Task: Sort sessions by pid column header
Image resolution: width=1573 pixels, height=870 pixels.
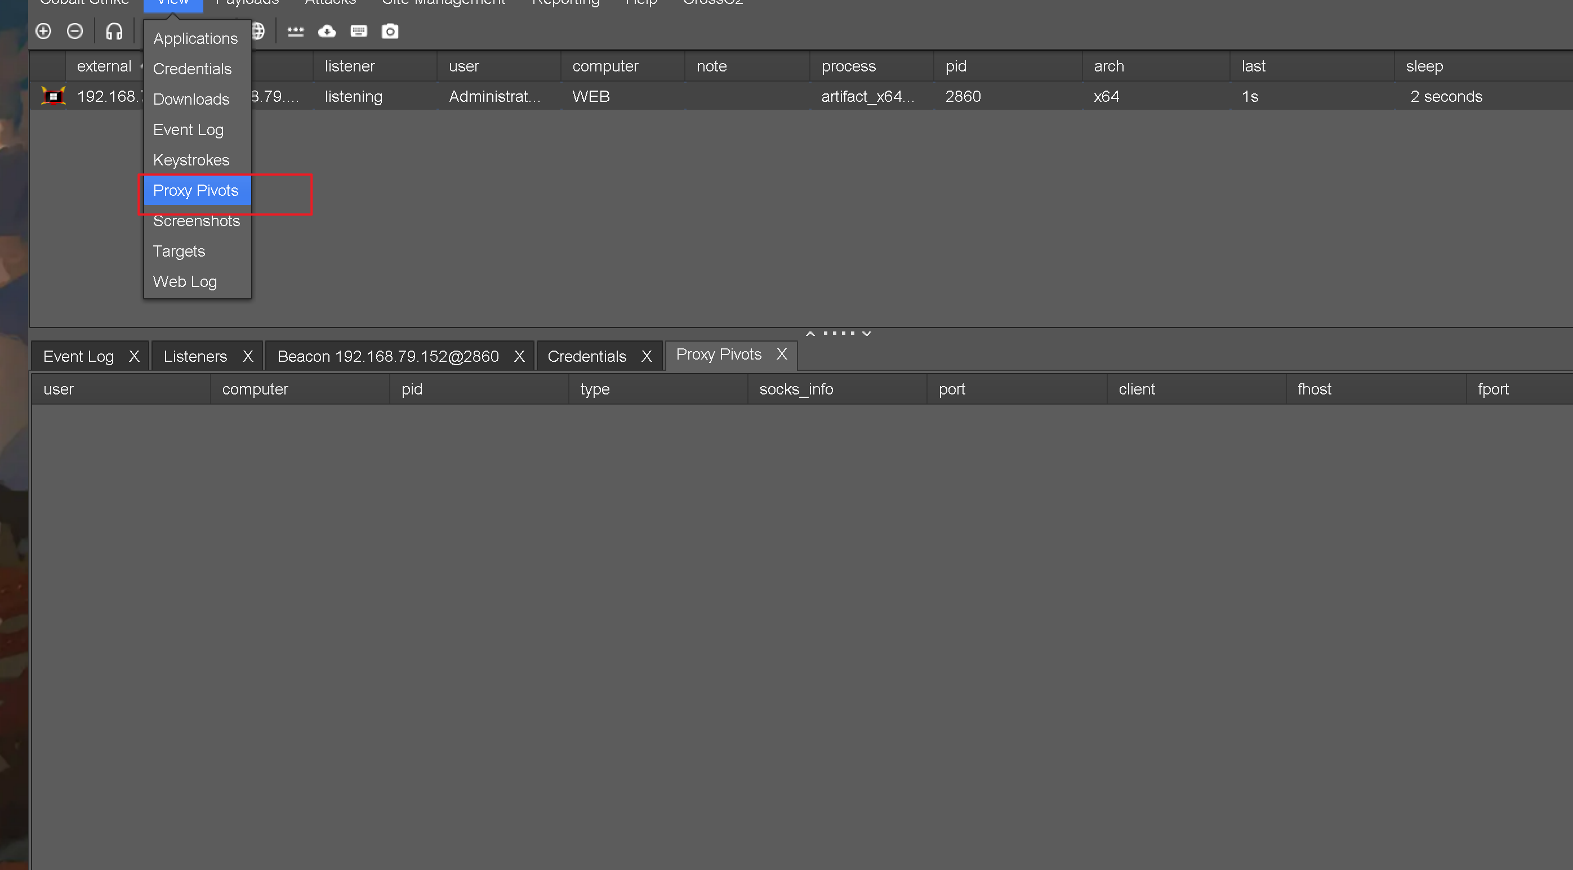Action: (x=956, y=66)
